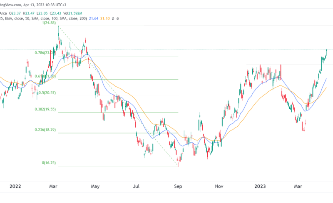Click the 0(16.25) Fibonacci base label
This screenshot has height=203, width=333.
(x=49, y=163)
